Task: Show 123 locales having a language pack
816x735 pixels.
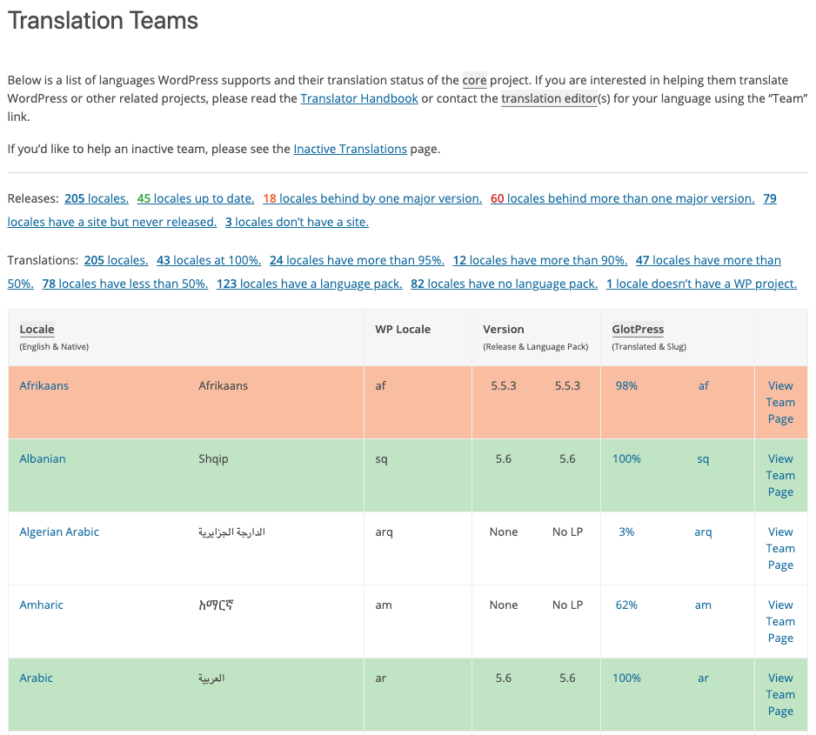Action: point(309,284)
